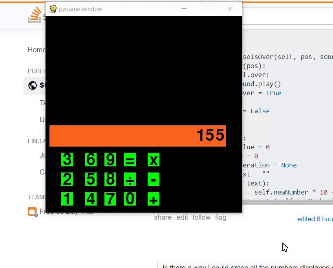Click calculator button 1
Screen dimensions: 333x268
67,199
